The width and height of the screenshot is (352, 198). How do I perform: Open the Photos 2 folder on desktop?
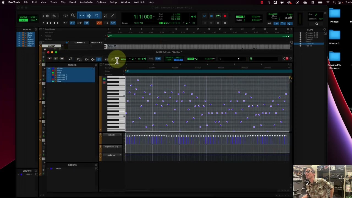[334, 37]
